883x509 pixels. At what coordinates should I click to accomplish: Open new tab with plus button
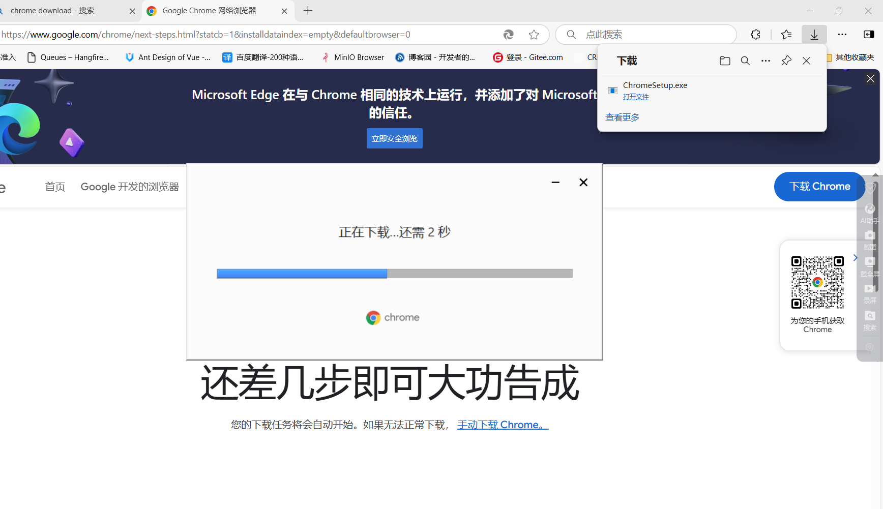coord(308,11)
